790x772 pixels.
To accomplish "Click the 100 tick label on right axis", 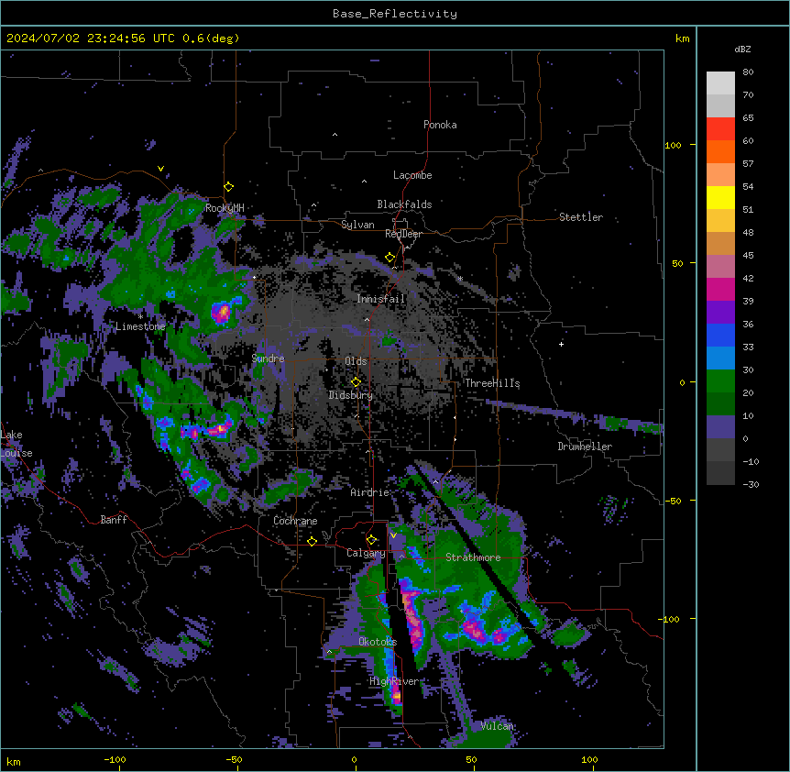I will (x=673, y=145).
